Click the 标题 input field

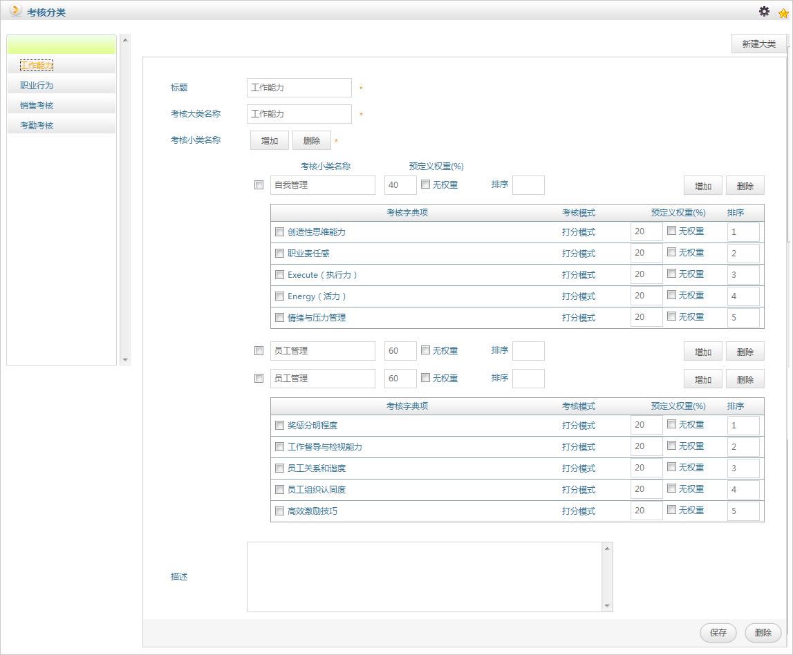point(299,88)
